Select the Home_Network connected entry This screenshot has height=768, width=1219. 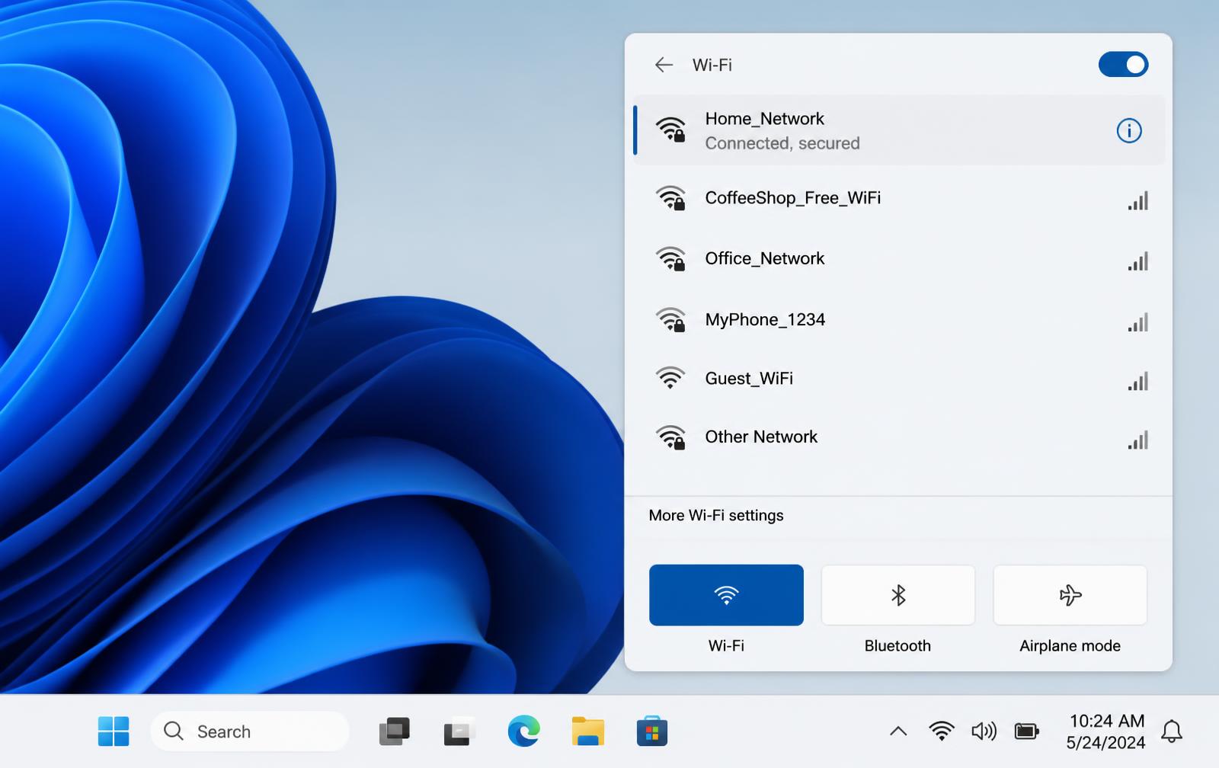pos(899,130)
